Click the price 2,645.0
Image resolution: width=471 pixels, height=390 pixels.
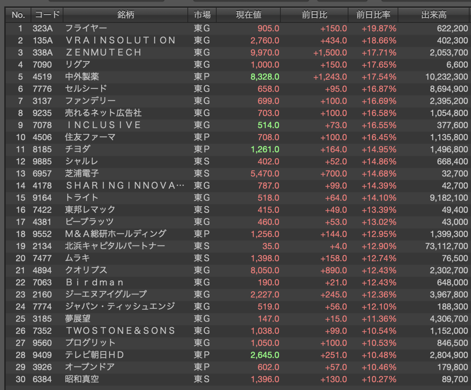pyautogui.click(x=265, y=355)
